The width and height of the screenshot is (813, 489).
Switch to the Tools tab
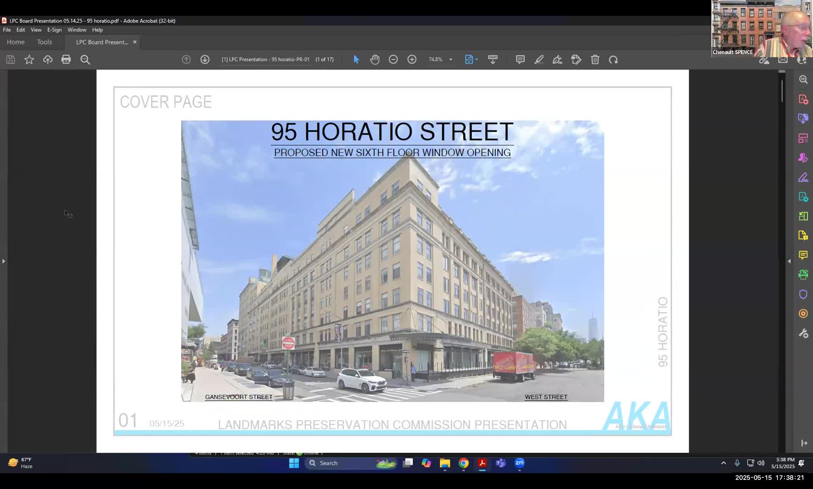coord(44,42)
